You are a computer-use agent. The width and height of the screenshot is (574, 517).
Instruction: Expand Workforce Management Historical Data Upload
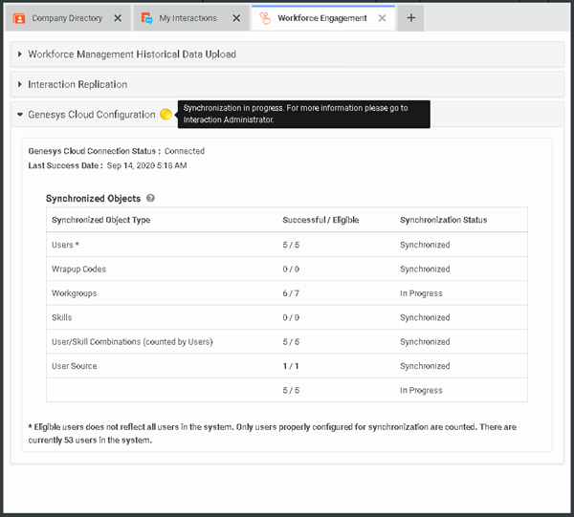tap(132, 54)
